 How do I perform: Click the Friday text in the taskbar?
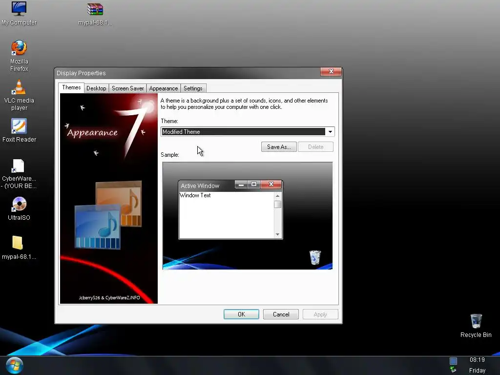tap(477, 370)
